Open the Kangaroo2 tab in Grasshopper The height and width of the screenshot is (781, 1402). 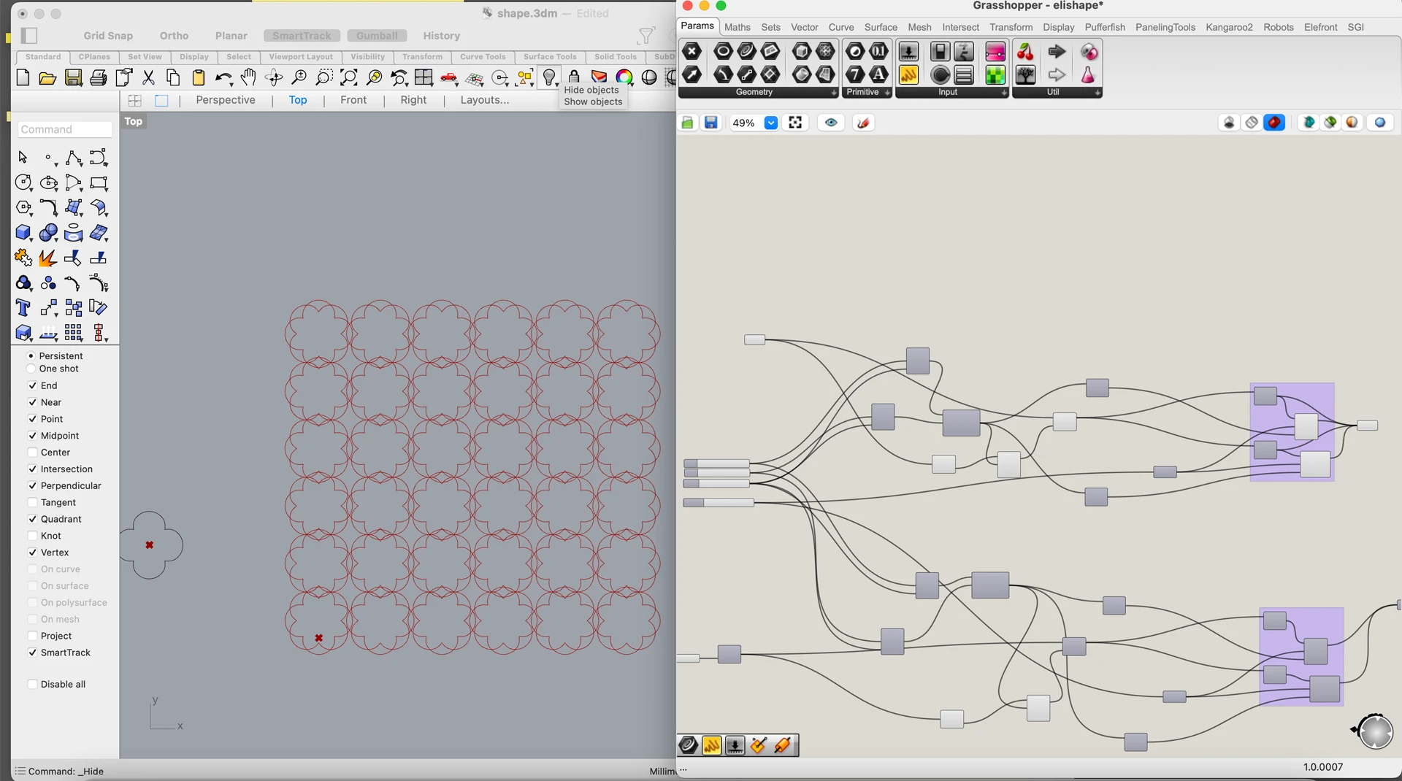point(1228,27)
